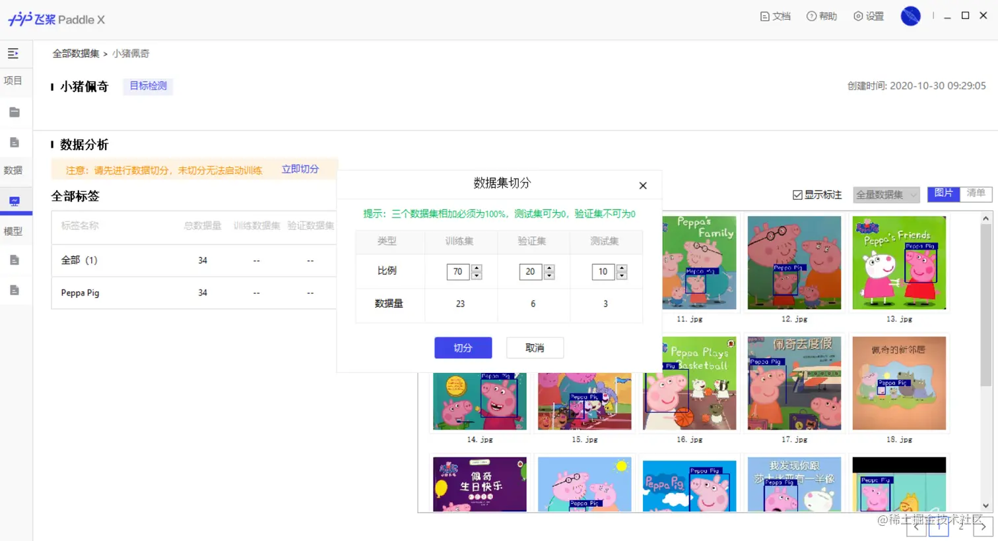
Task: Click the 总数据量 column header
Action: [203, 226]
